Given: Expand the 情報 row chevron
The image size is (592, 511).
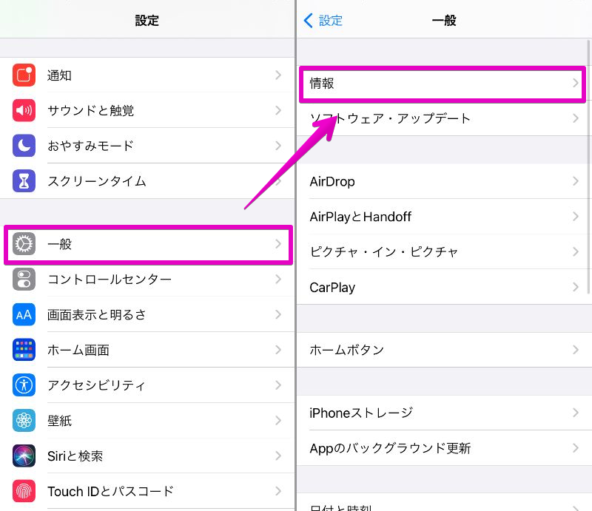Looking at the screenshot, I should (576, 84).
